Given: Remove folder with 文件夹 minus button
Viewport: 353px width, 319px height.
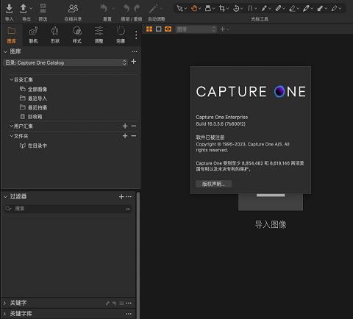Looking at the screenshot, I should (134, 136).
